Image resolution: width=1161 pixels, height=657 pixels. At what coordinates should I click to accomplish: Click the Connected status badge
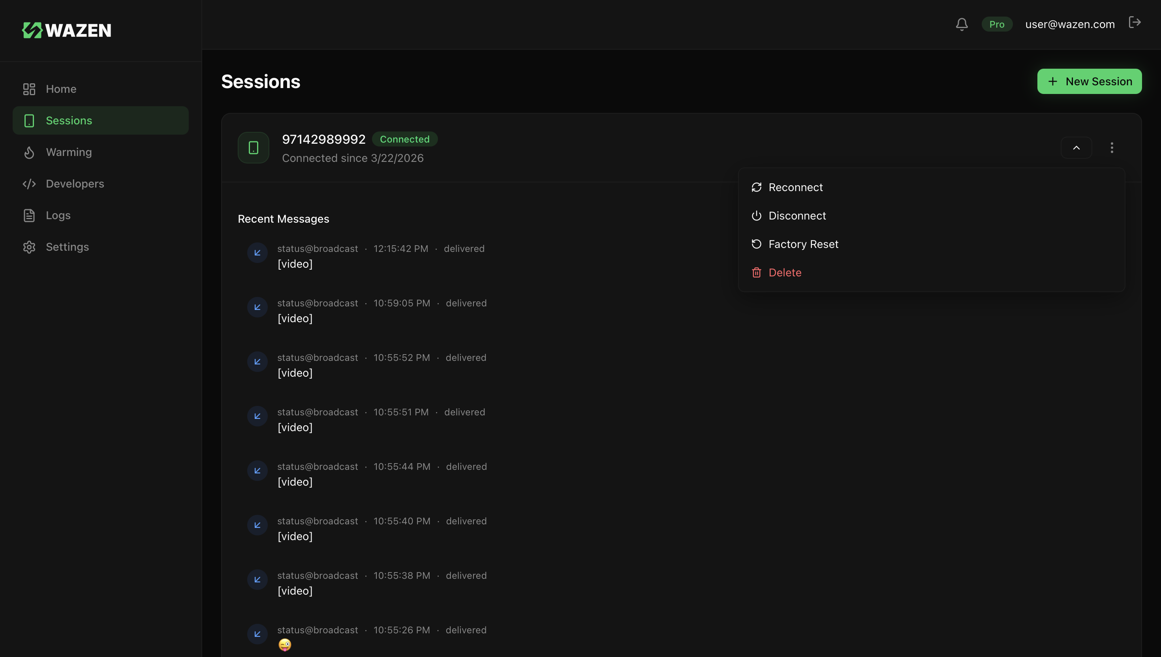[x=405, y=139]
